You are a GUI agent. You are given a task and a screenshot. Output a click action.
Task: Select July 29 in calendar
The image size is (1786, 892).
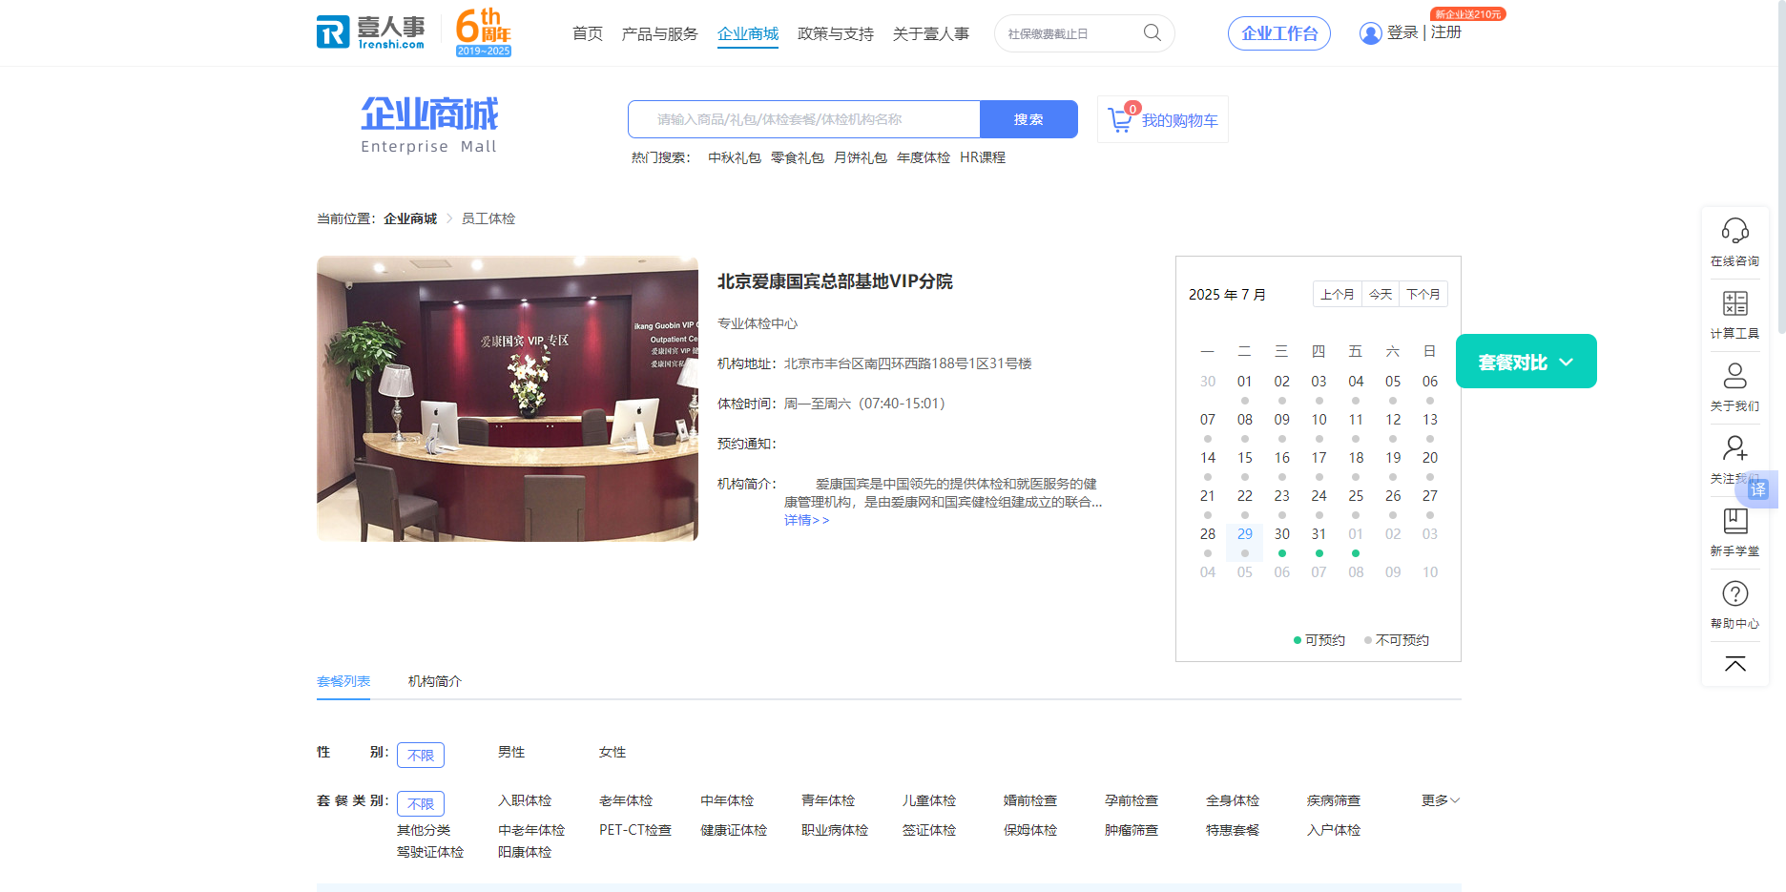(1245, 541)
